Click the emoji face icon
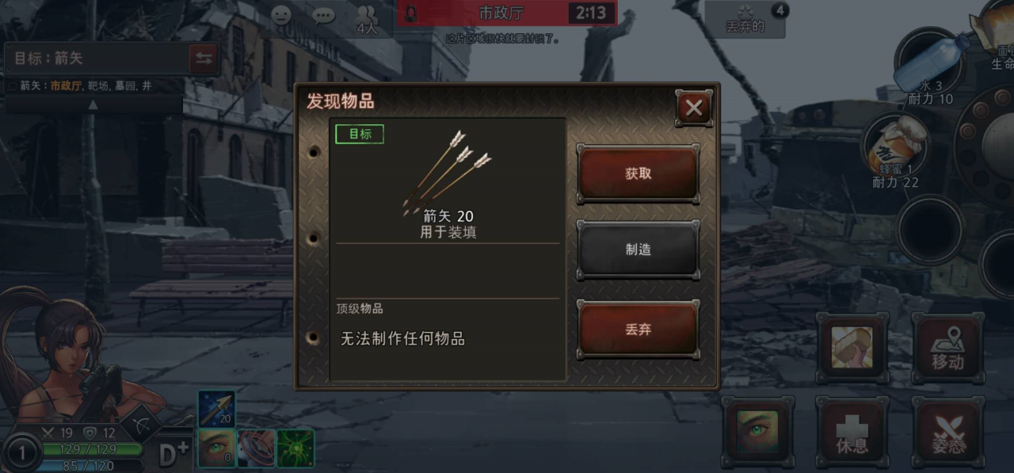The height and width of the screenshot is (473, 1014). click(281, 15)
